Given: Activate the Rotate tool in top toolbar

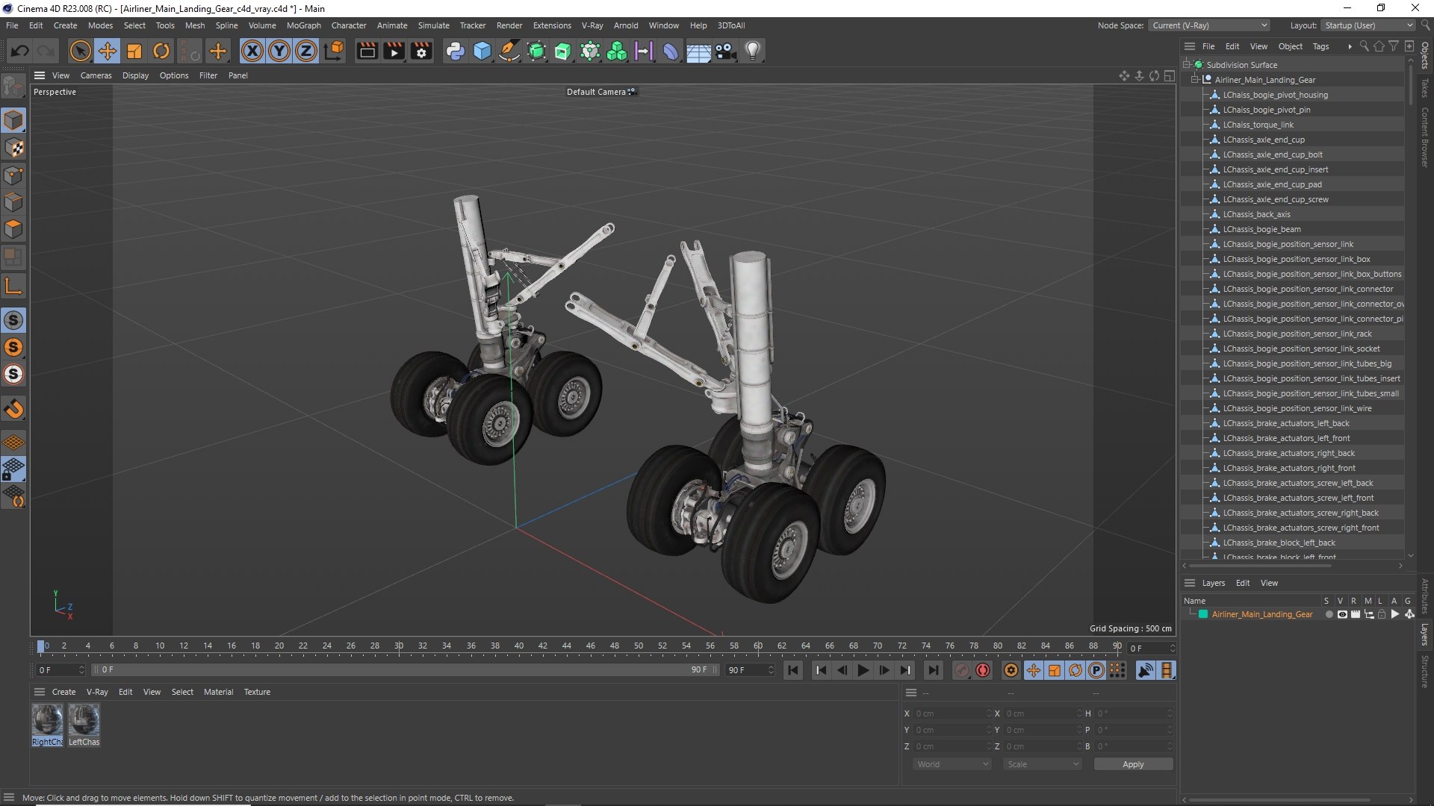Looking at the screenshot, I should point(161,51).
